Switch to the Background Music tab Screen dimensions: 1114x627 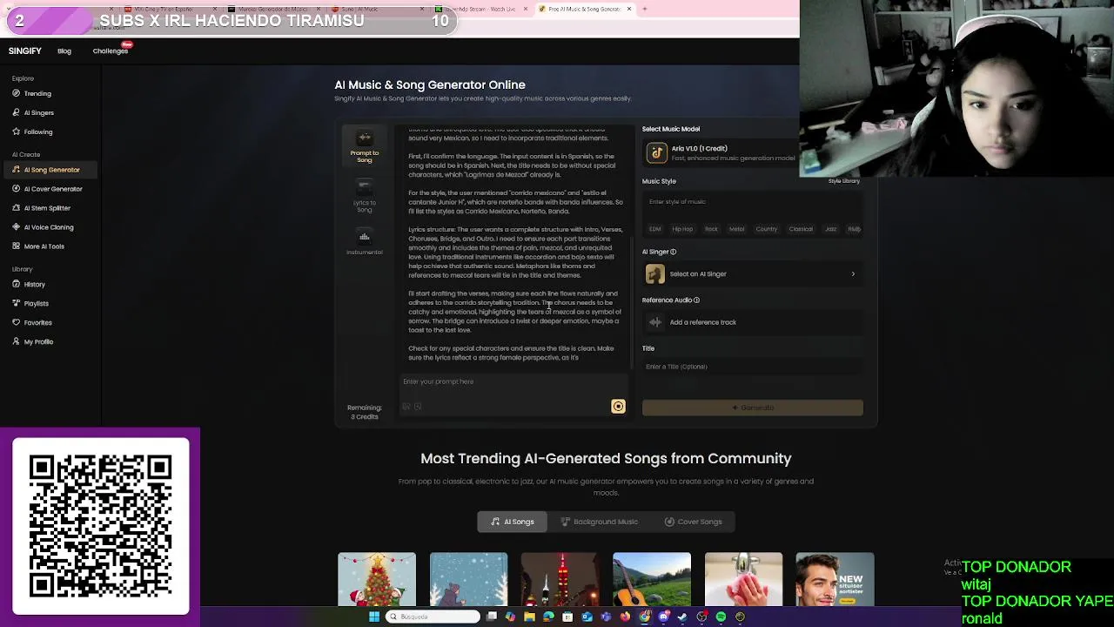point(599,522)
